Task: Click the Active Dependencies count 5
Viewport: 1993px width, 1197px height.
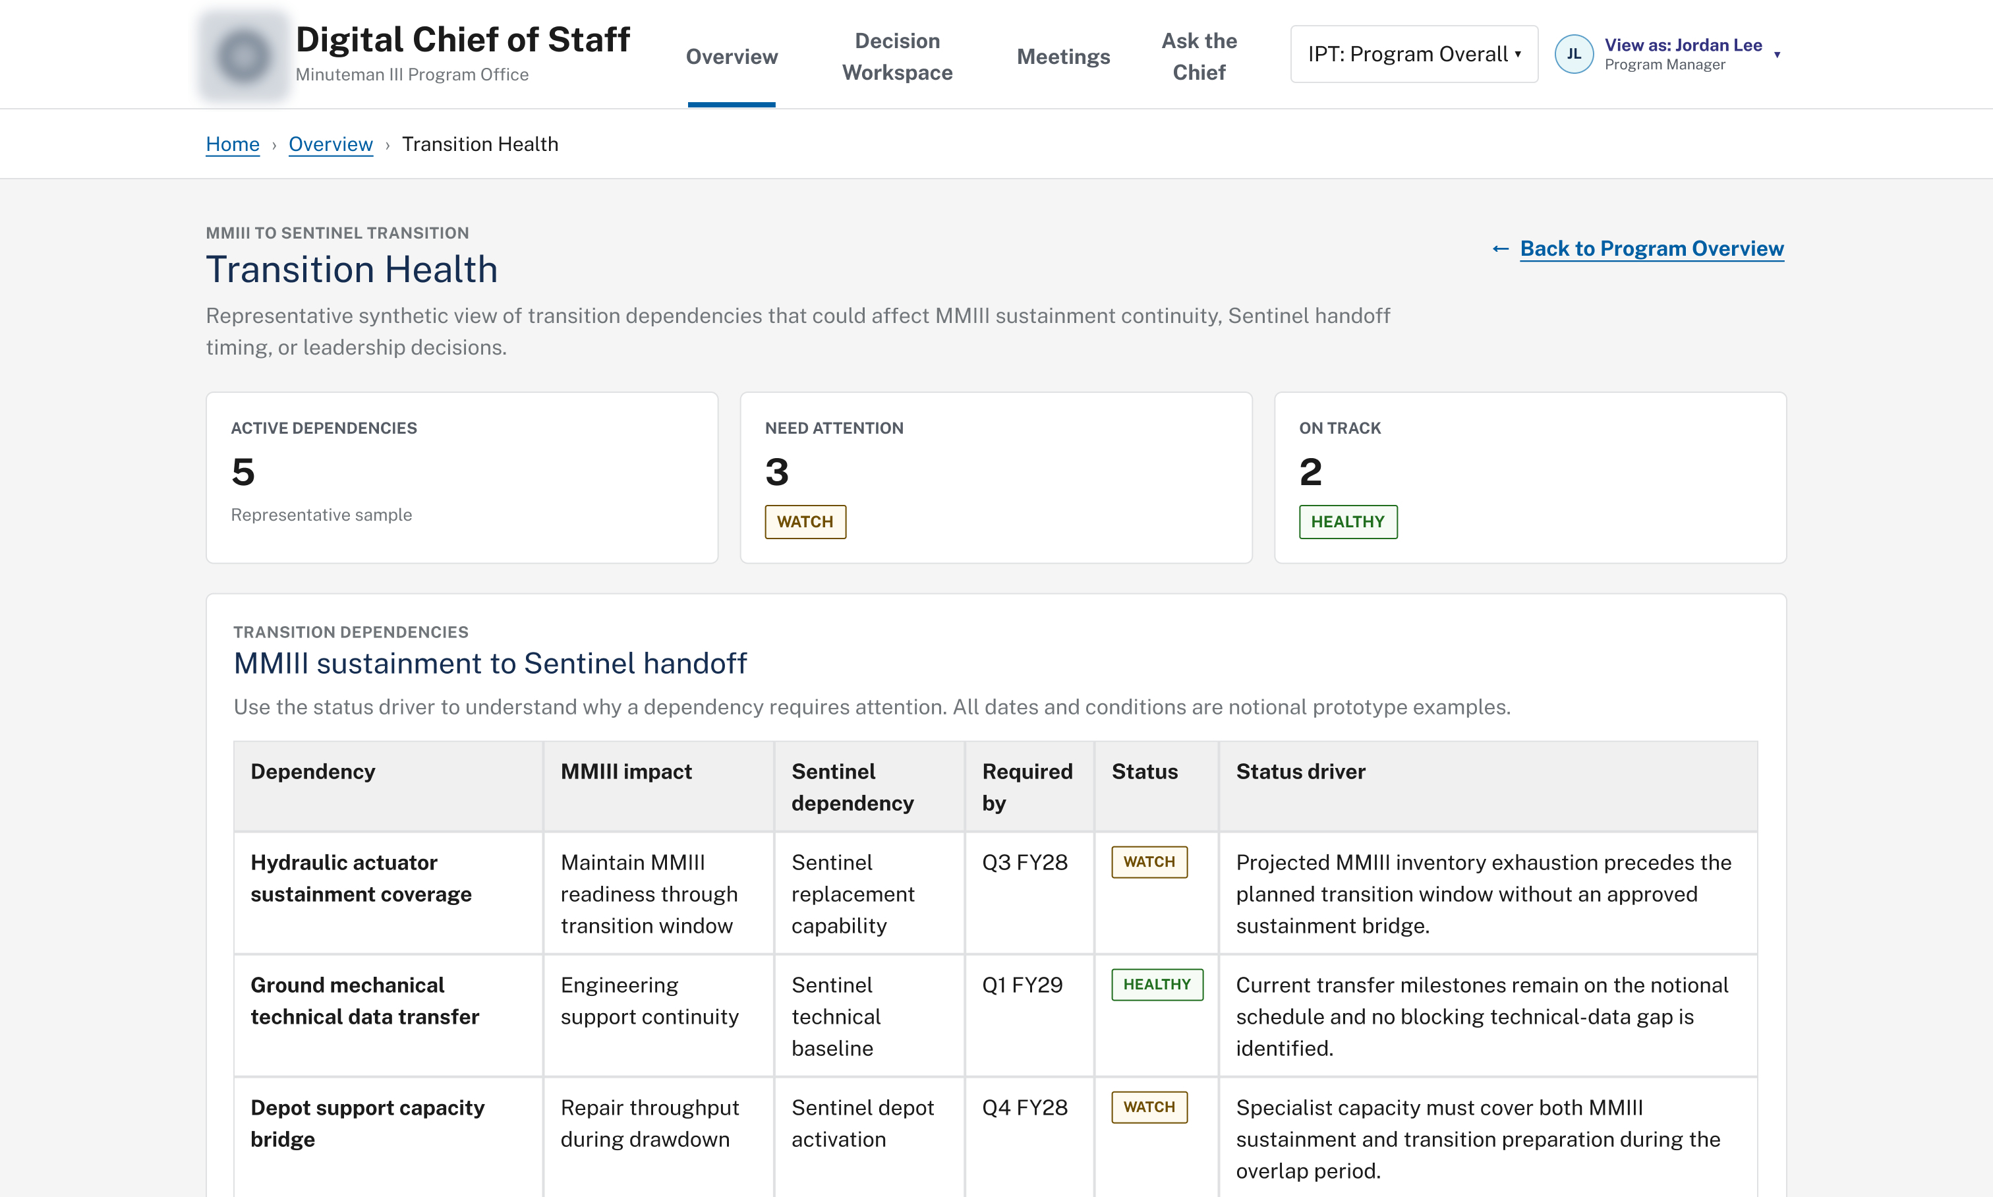Action: coord(243,472)
